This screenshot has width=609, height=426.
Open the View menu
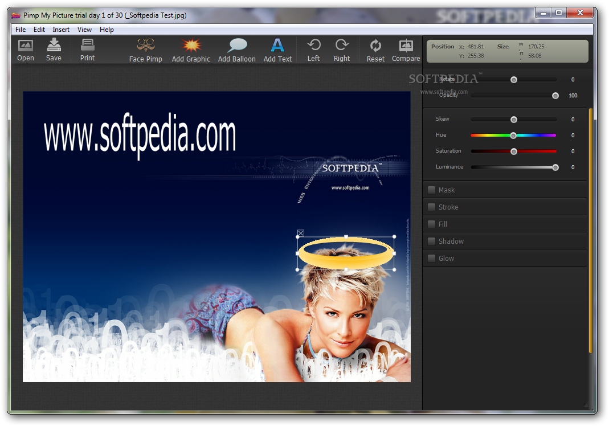pyautogui.click(x=84, y=30)
